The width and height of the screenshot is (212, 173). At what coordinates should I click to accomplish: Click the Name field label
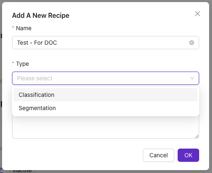click(x=24, y=28)
